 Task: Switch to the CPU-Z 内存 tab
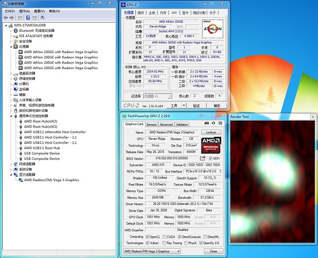tap(163, 13)
